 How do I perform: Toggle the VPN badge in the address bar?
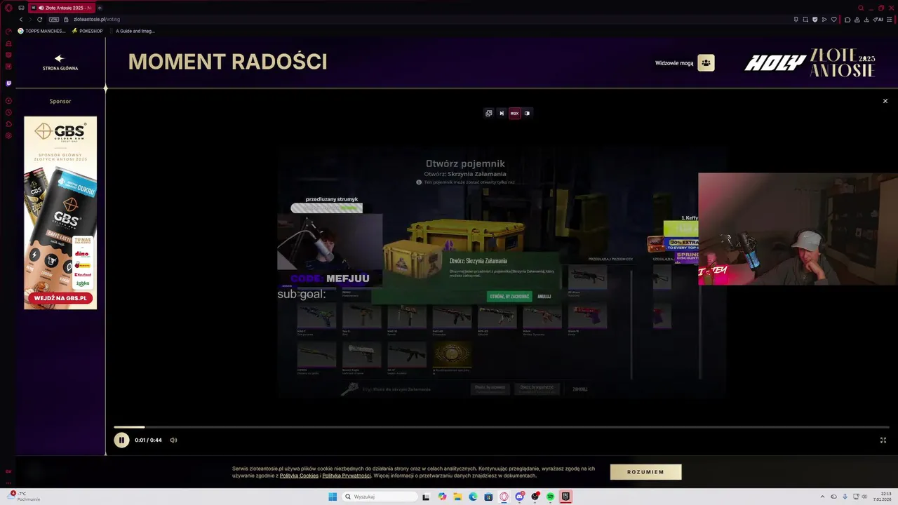click(x=54, y=20)
